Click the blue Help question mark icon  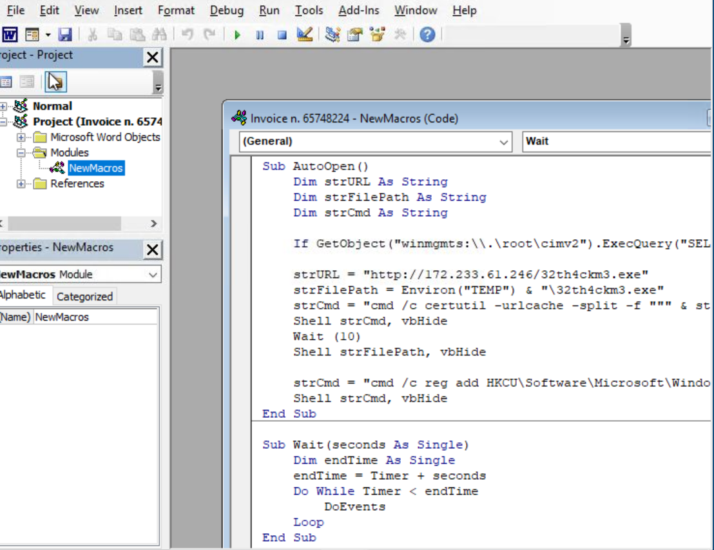coord(427,35)
